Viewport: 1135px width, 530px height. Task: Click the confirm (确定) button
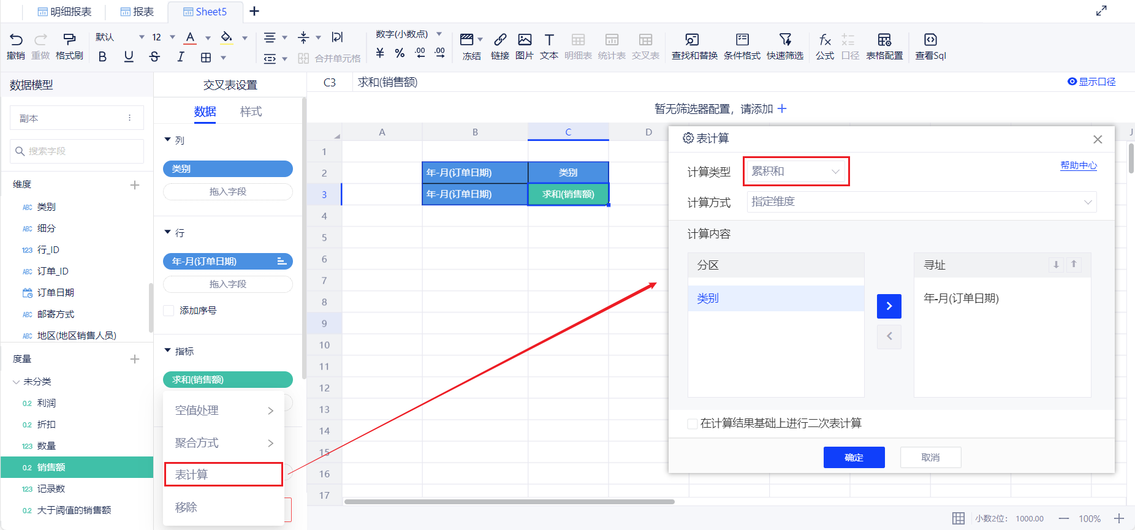854,457
